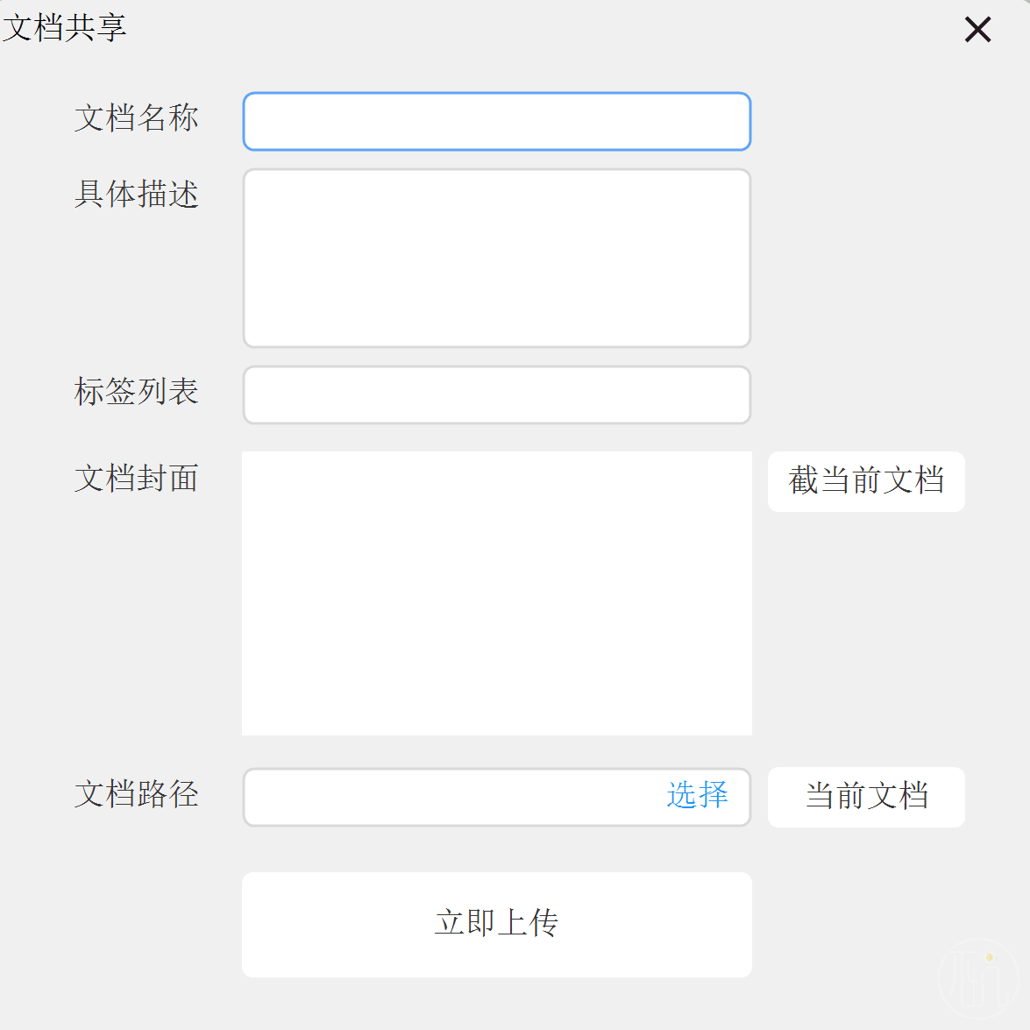Click the 文档名称 label
Image resolution: width=1030 pixels, height=1030 pixels.
pos(136,118)
